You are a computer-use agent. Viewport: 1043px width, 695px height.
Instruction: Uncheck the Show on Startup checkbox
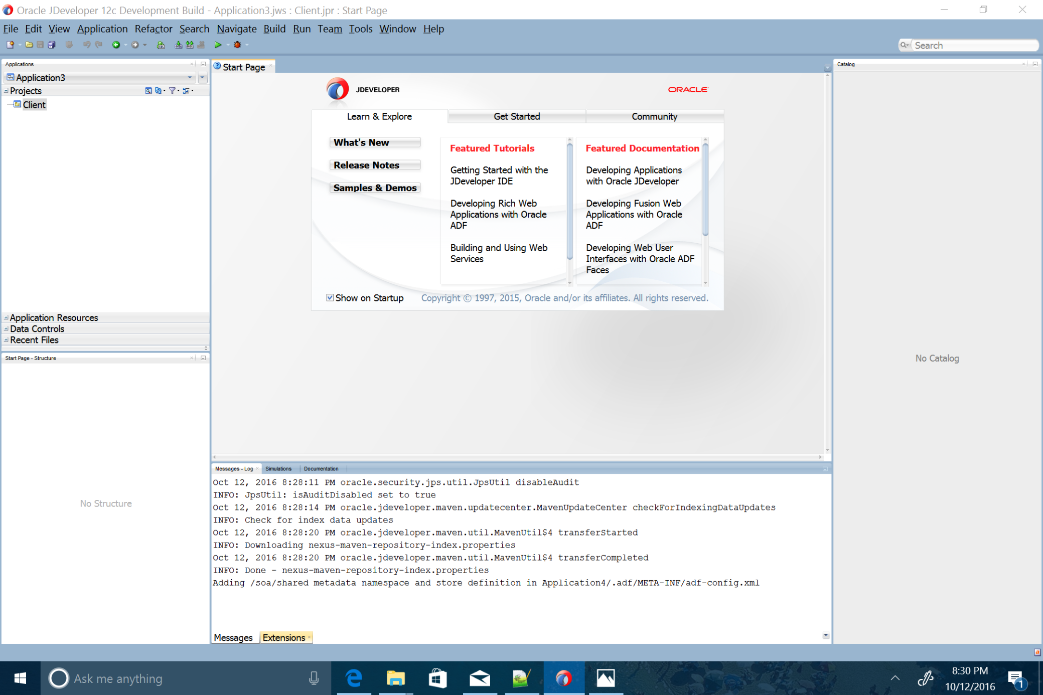coord(330,298)
